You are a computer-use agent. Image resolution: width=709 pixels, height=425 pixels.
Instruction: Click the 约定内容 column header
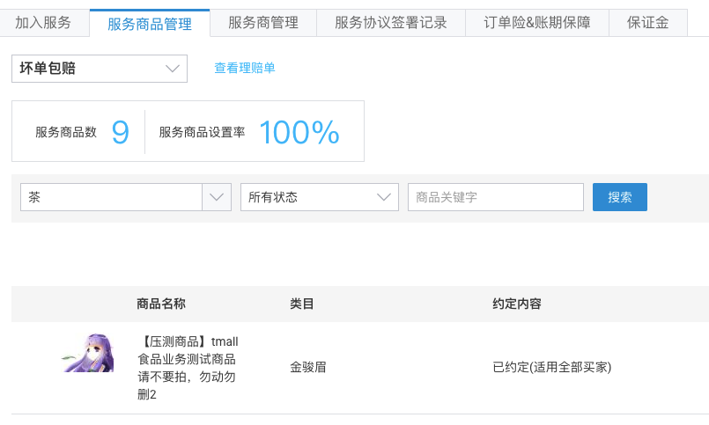pos(517,304)
